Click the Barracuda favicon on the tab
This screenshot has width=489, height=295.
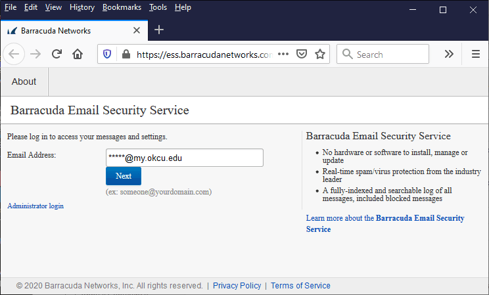(x=12, y=31)
